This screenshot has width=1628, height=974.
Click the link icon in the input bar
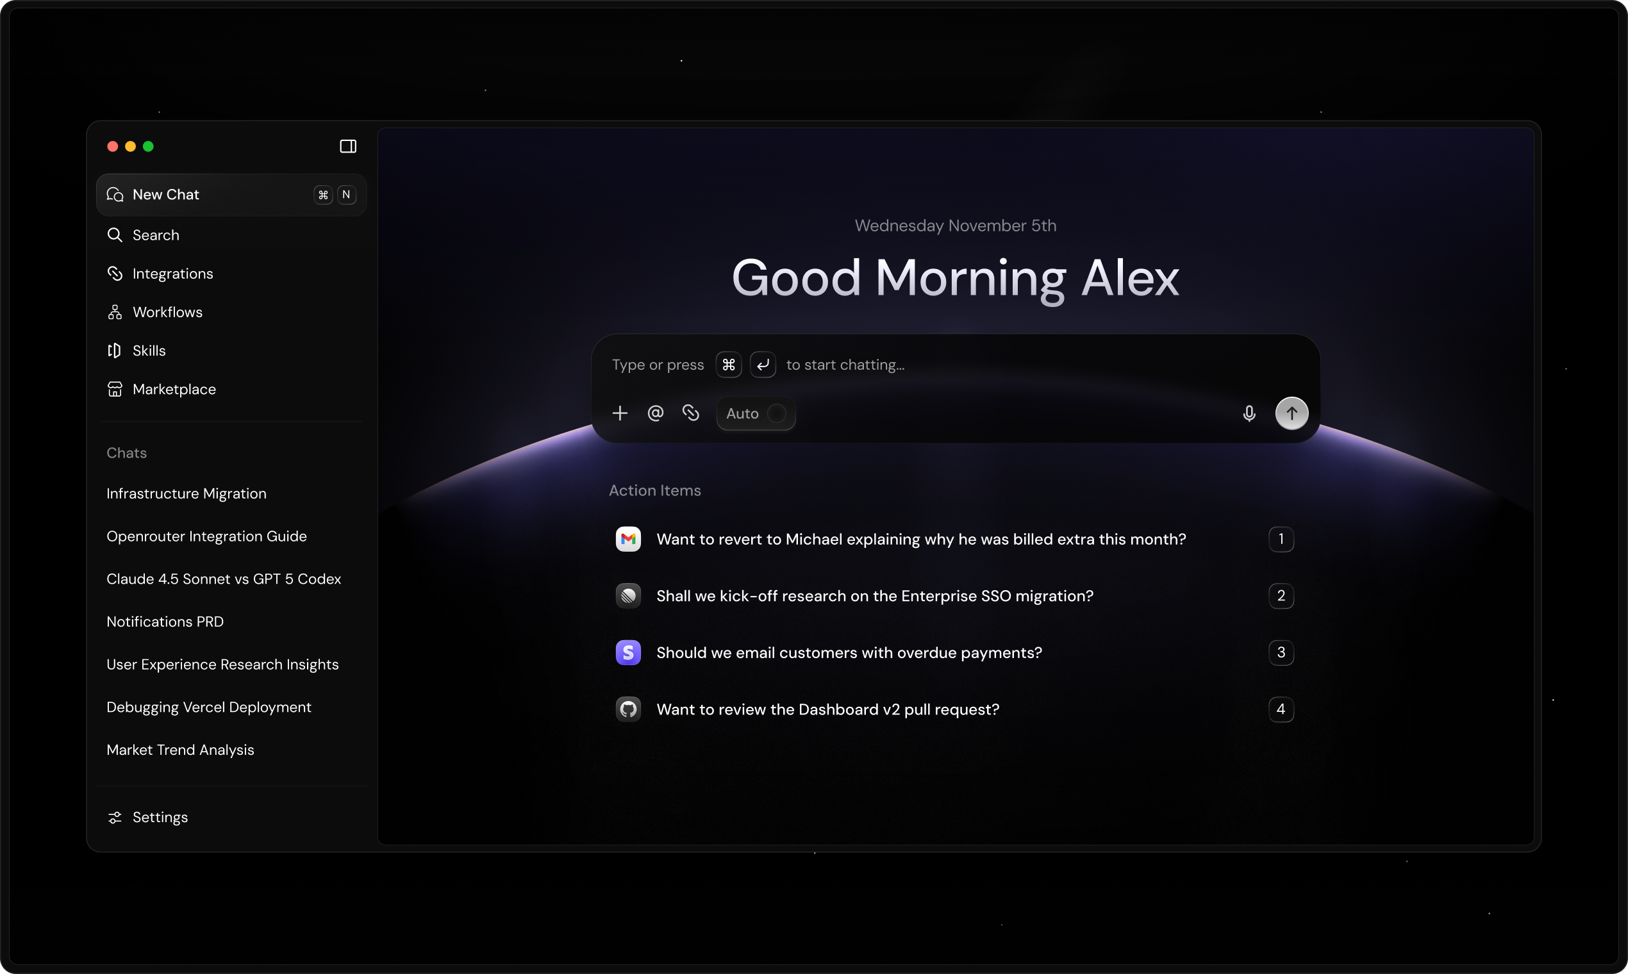click(x=690, y=413)
